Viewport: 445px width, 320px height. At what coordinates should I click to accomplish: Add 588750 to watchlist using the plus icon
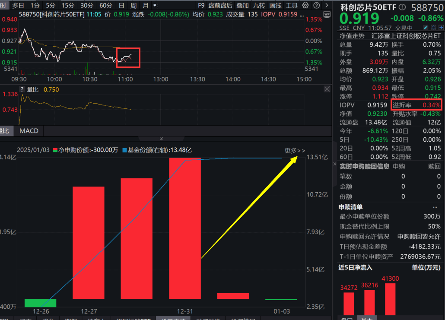coord(441,27)
